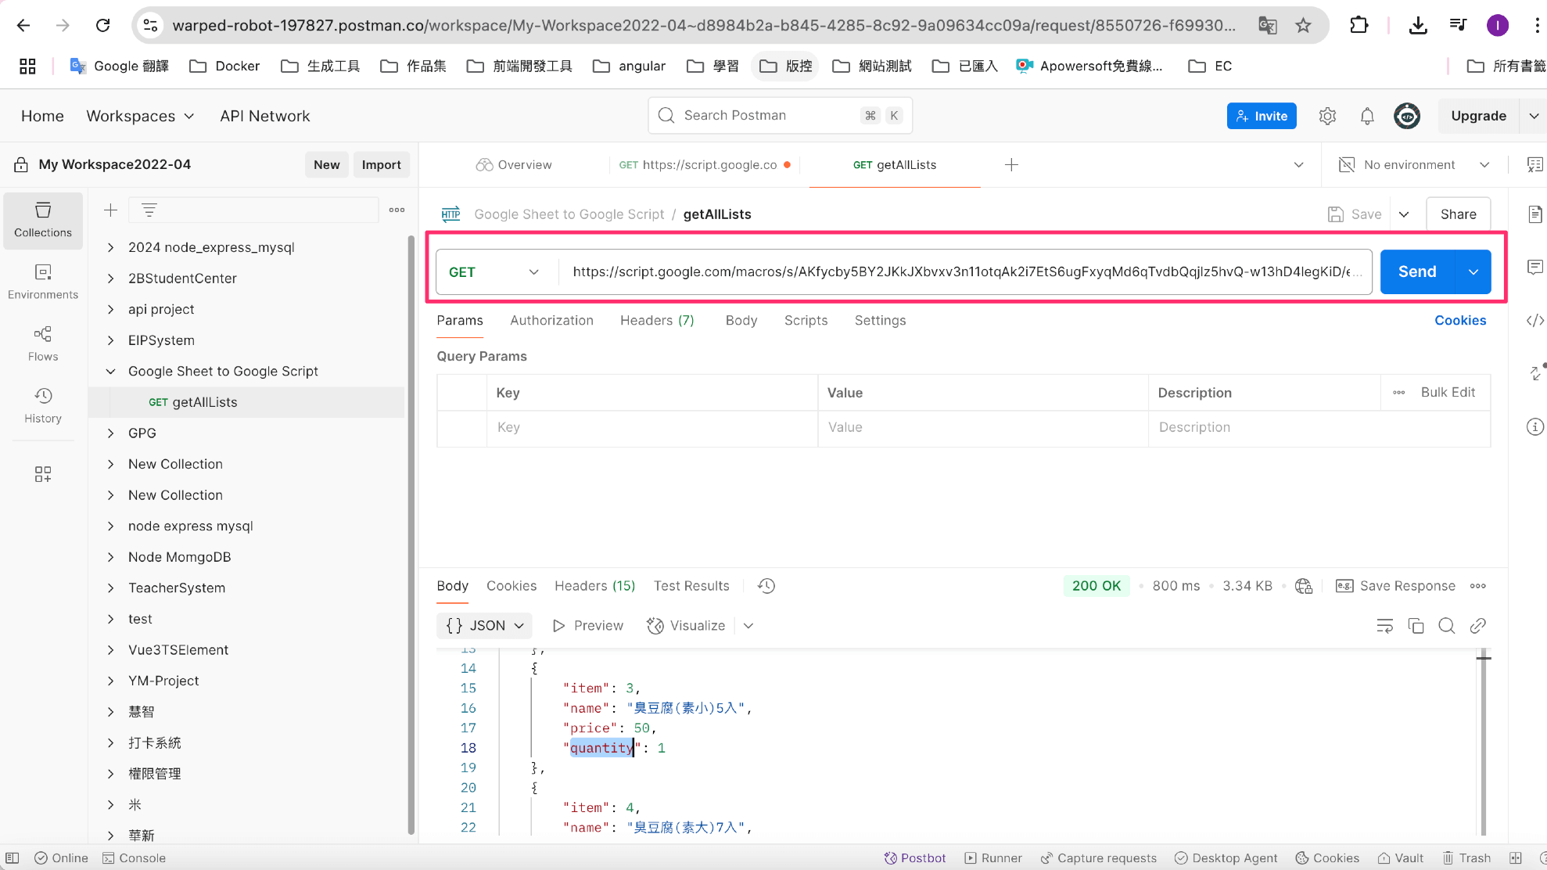
Task: Open Flows in the sidebar
Action: pyautogui.click(x=43, y=343)
